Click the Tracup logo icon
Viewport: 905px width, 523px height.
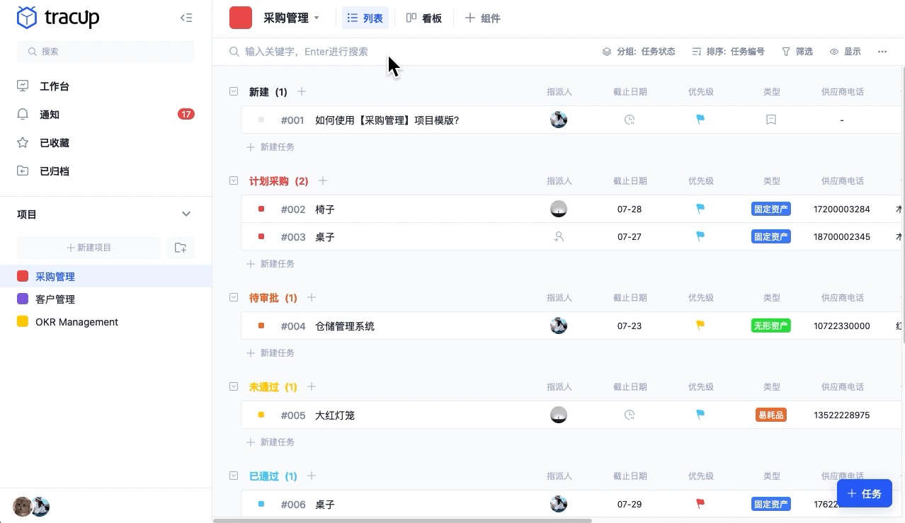point(27,18)
